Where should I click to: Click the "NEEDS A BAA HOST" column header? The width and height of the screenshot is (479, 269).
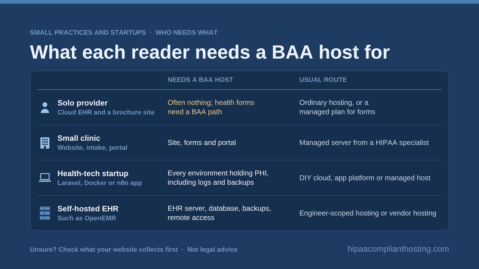pos(200,80)
